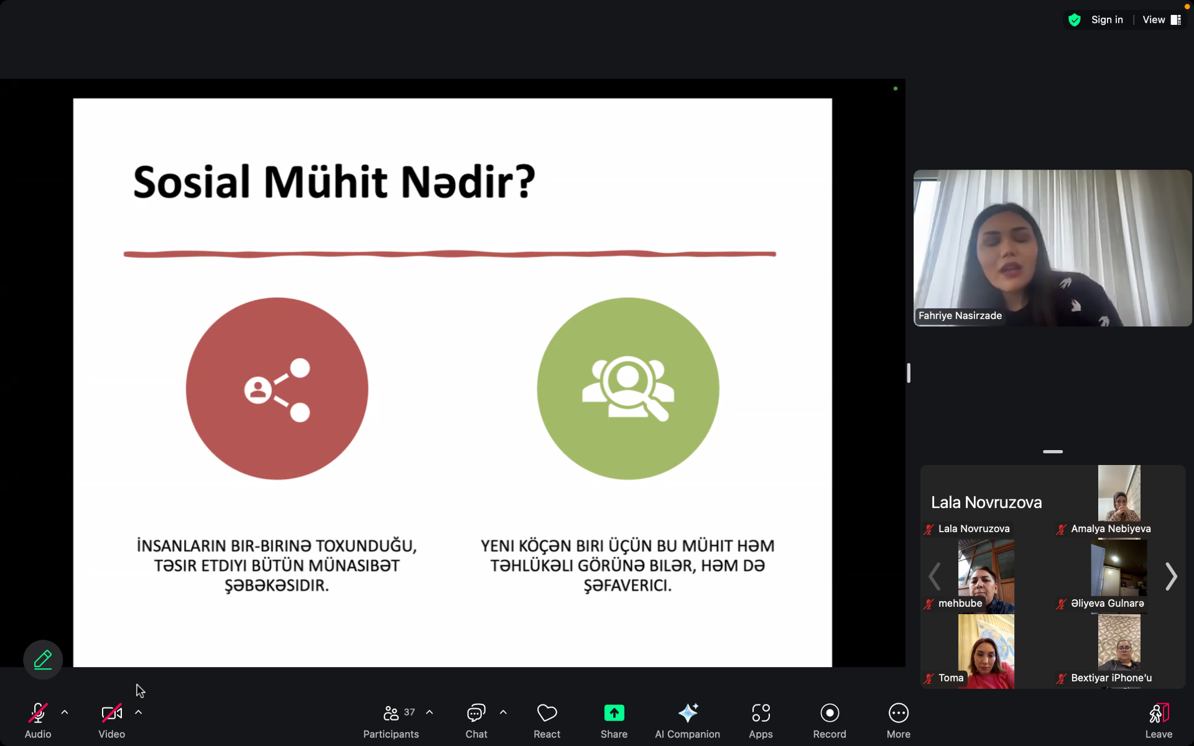This screenshot has width=1194, height=746.
Task: Unmute the Audio microphone
Action: click(x=38, y=714)
